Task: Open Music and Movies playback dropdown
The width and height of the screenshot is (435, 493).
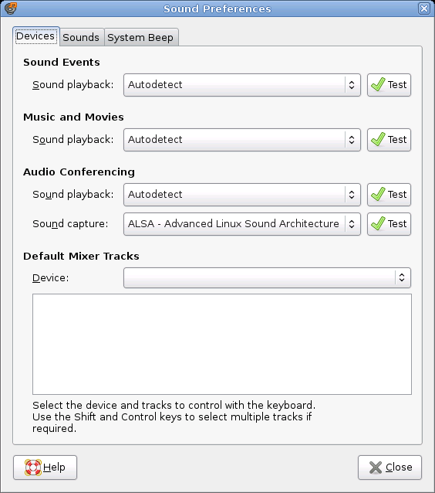Action: click(x=242, y=140)
